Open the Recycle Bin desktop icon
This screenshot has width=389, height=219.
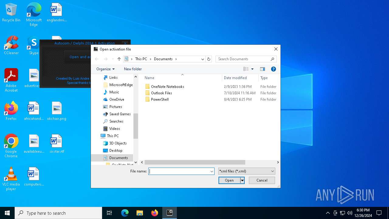(11, 13)
